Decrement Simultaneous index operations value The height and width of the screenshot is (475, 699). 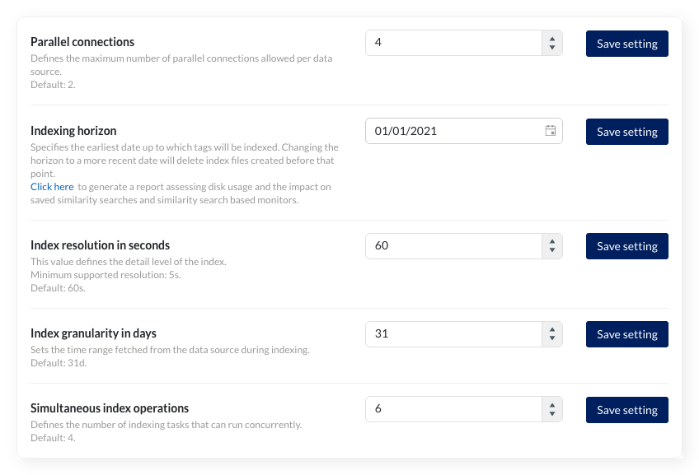pos(551,414)
